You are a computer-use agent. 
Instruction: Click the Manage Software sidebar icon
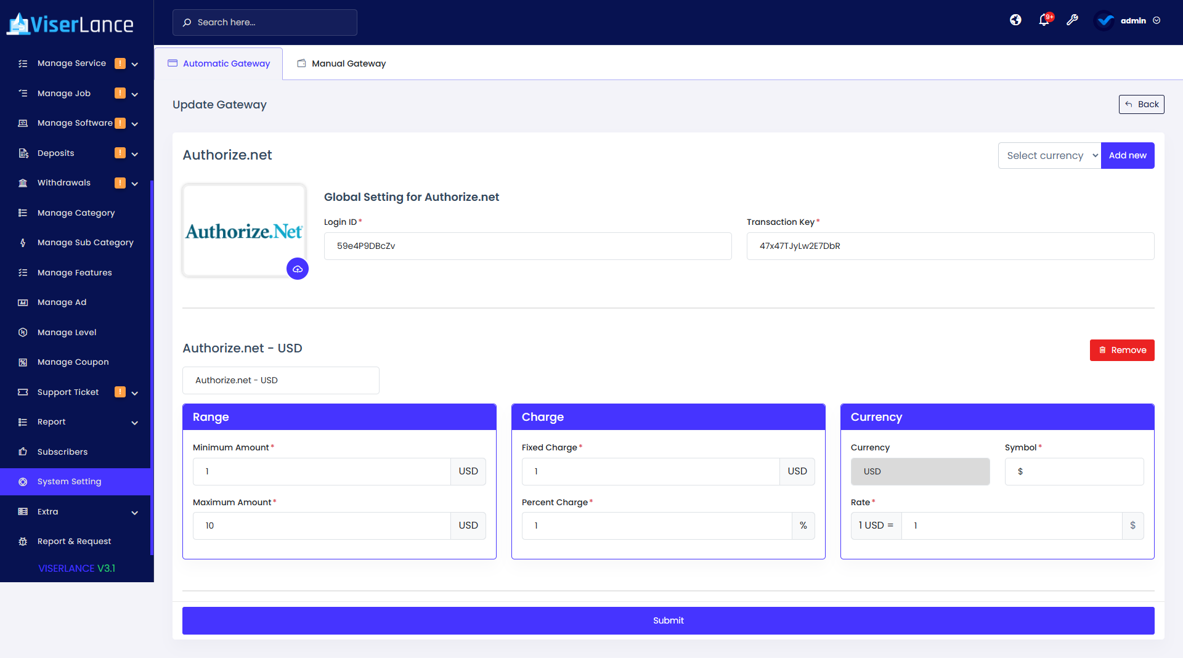point(23,123)
